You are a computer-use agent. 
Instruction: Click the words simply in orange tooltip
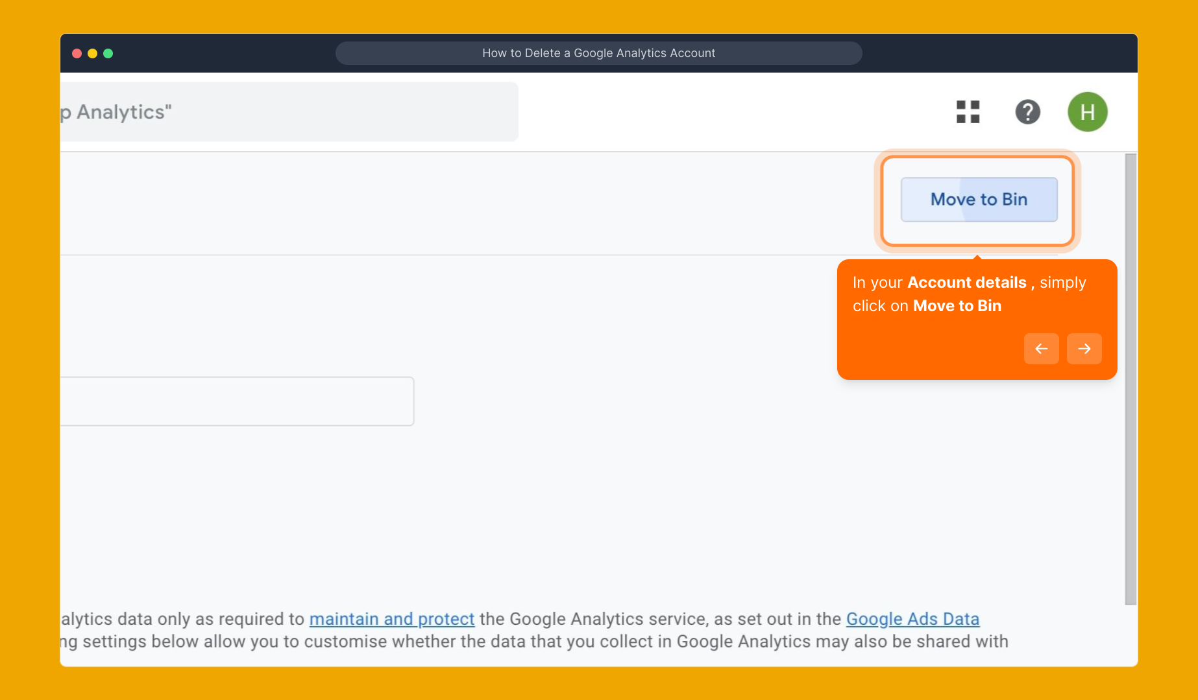point(1062,283)
